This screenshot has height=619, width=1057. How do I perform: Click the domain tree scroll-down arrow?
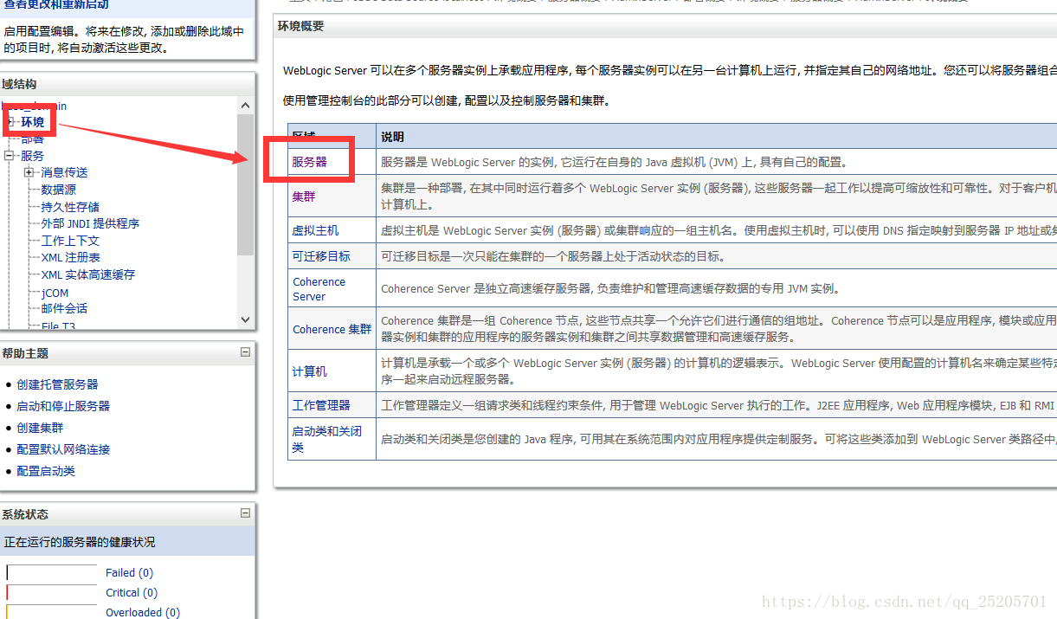(245, 319)
